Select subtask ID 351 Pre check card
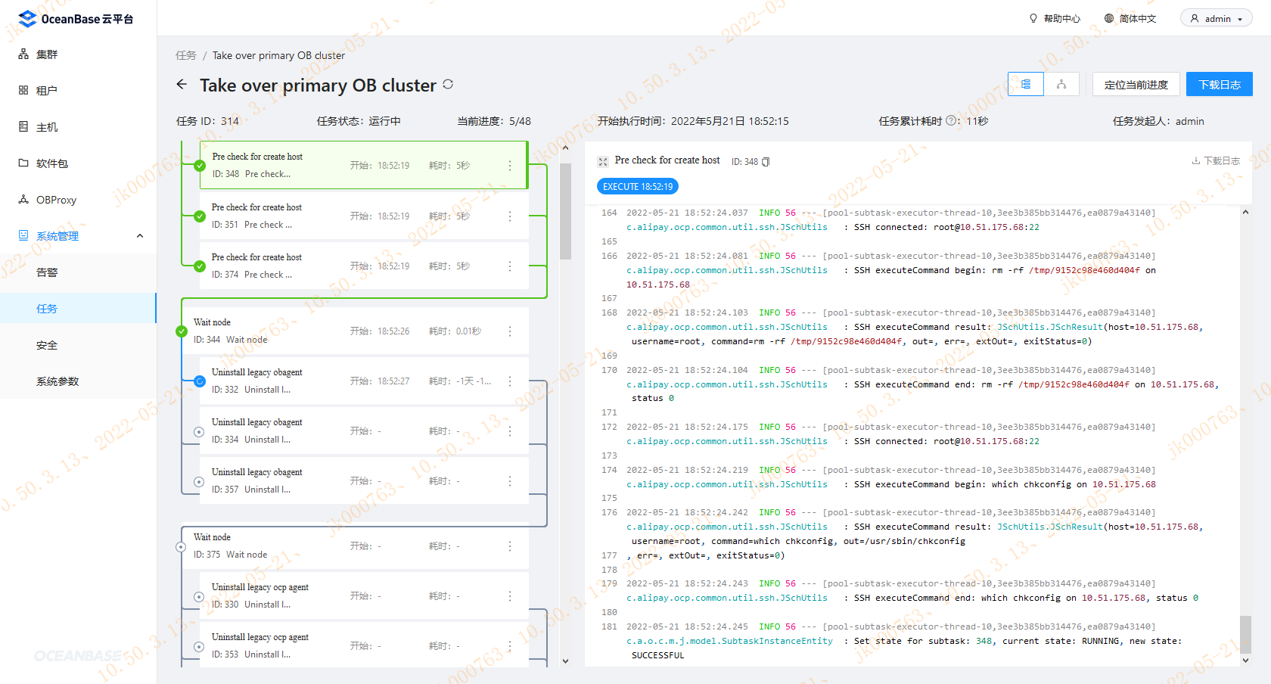 [x=363, y=216]
